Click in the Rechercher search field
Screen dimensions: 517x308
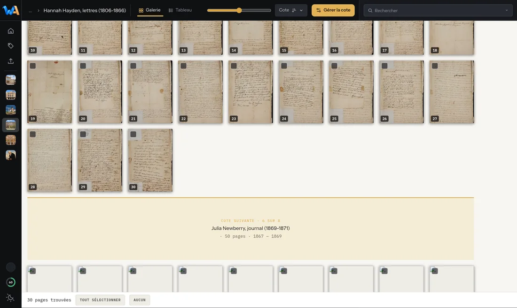click(x=438, y=10)
